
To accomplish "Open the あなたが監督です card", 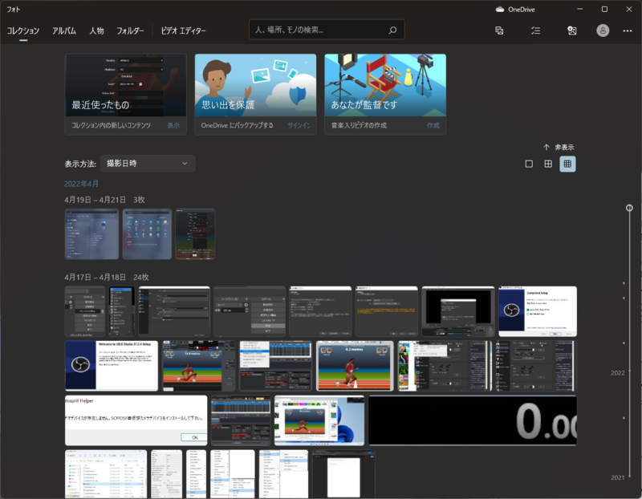I will coord(385,94).
